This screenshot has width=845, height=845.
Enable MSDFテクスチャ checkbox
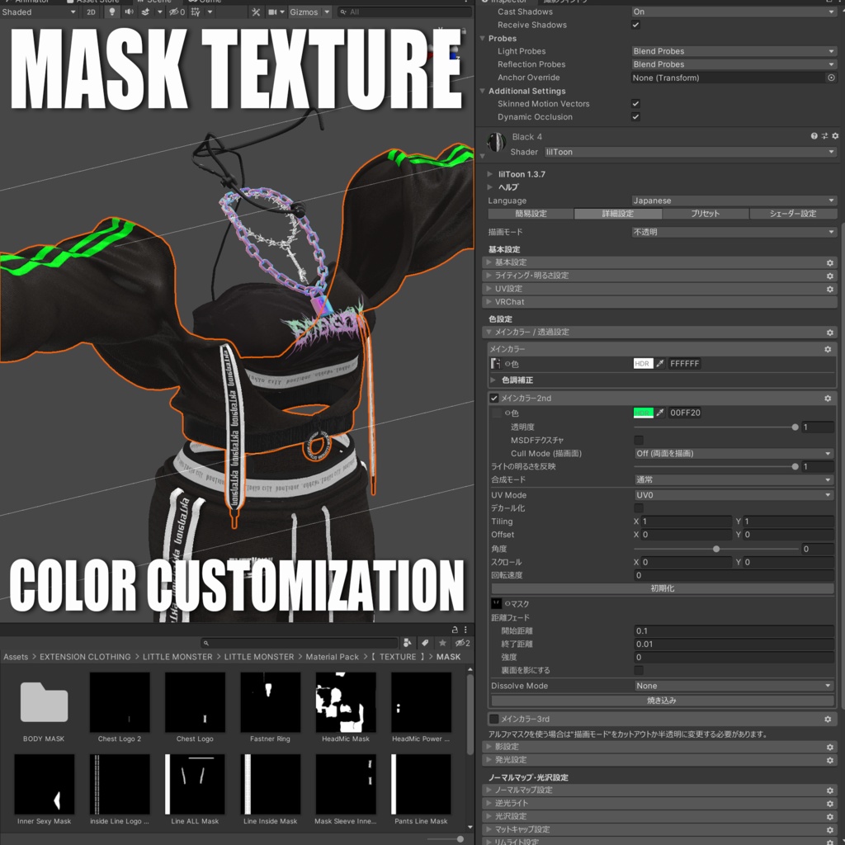coord(639,441)
